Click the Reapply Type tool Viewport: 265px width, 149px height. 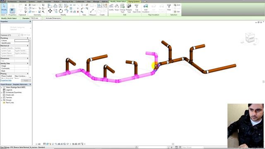coord(129,8)
